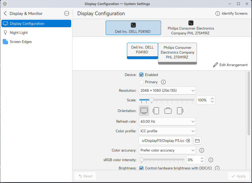Viewport: 252px width, 183px height.
Task: Decrease the Scale percentage with down arrow
Action: coord(212,102)
